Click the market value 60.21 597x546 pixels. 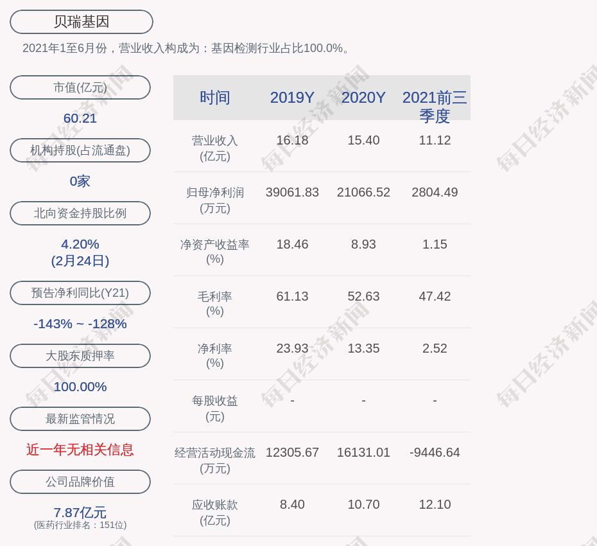click(80, 118)
